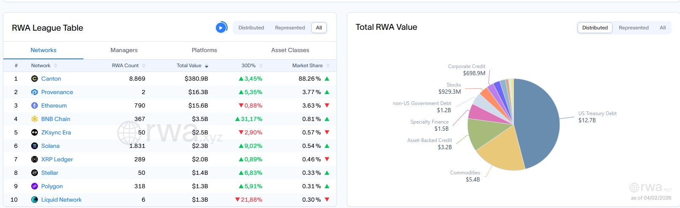This screenshot has width=680, height=208.
Task: Click the blue play button icon
Action: pyautogui.click(x=221, y=28)
